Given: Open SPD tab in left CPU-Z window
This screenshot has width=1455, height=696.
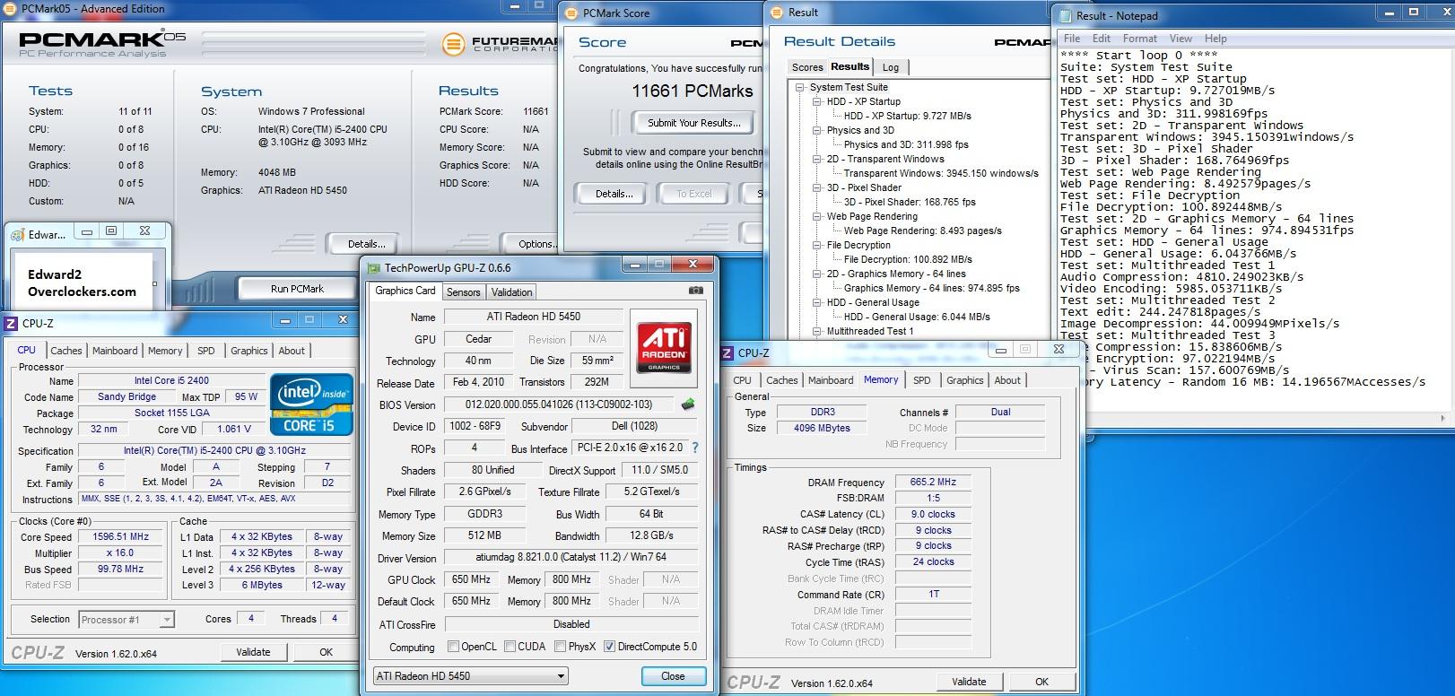Looking at the screenshot, I should pos(206,351).
